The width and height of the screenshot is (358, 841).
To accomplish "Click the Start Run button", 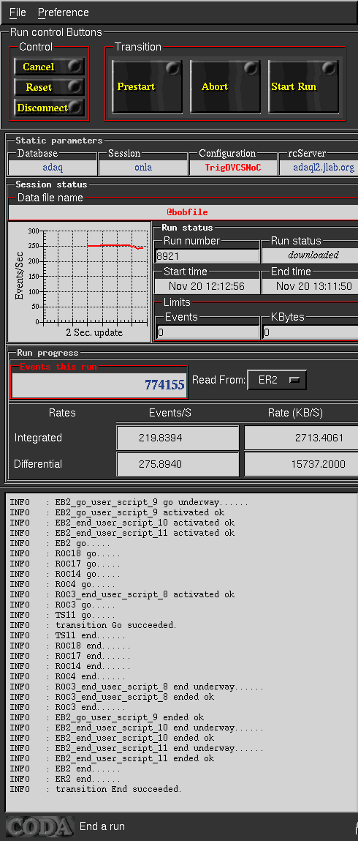I will click(x=303, y=86).
